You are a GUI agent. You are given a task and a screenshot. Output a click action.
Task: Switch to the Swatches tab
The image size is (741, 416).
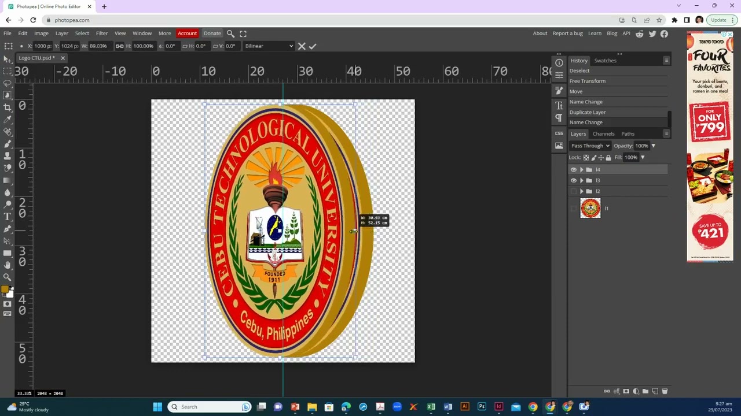point(605,61)
